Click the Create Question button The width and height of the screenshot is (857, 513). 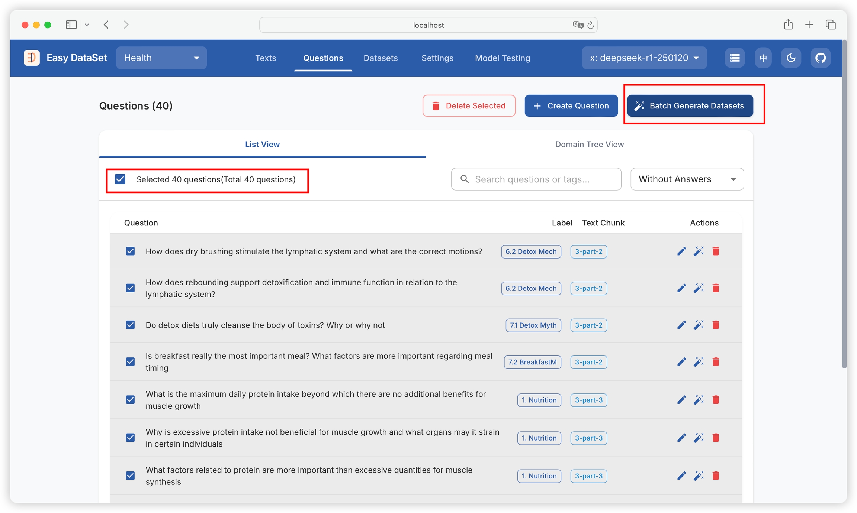coord(571,106)
